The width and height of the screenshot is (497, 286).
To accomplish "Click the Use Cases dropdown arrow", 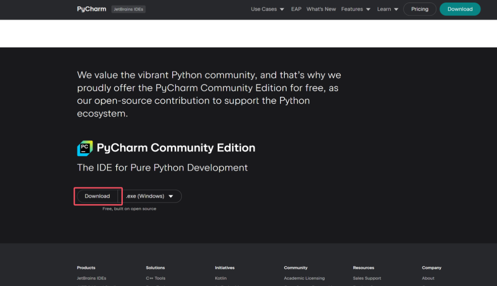I will (x=282, y=9).
